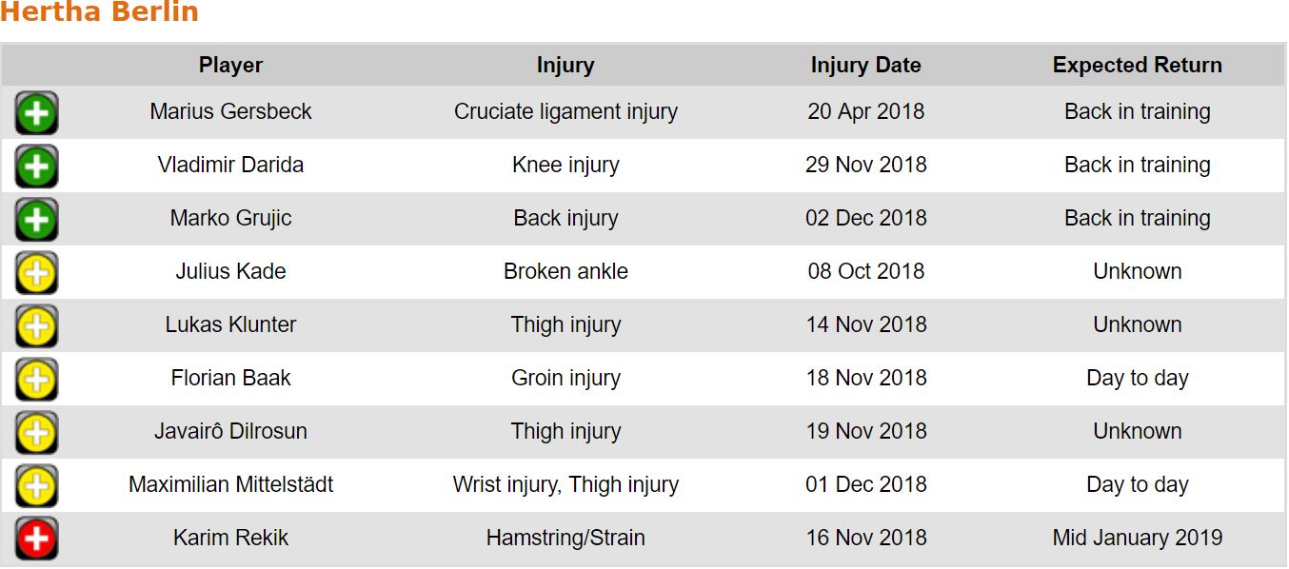Click the red plus icon for Karim Rekik
The image size is (1289, 569).
coord(36,540)
